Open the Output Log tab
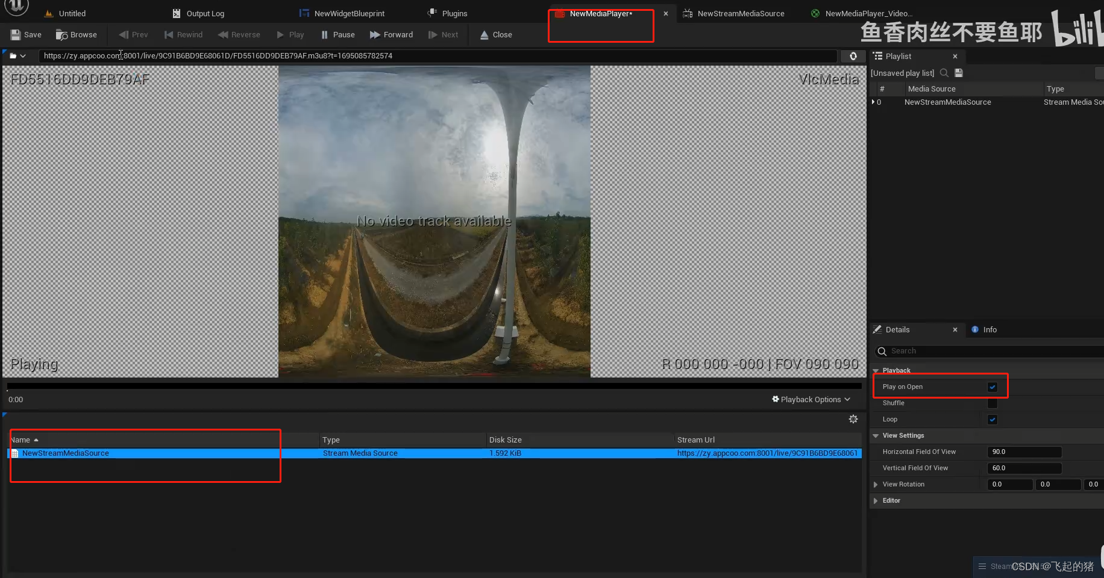The height and width of the screenshot is (578, 1104). point(205,13)
